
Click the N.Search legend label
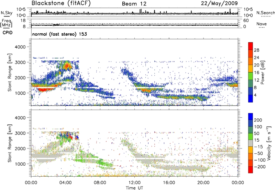(x=265, y=13)
